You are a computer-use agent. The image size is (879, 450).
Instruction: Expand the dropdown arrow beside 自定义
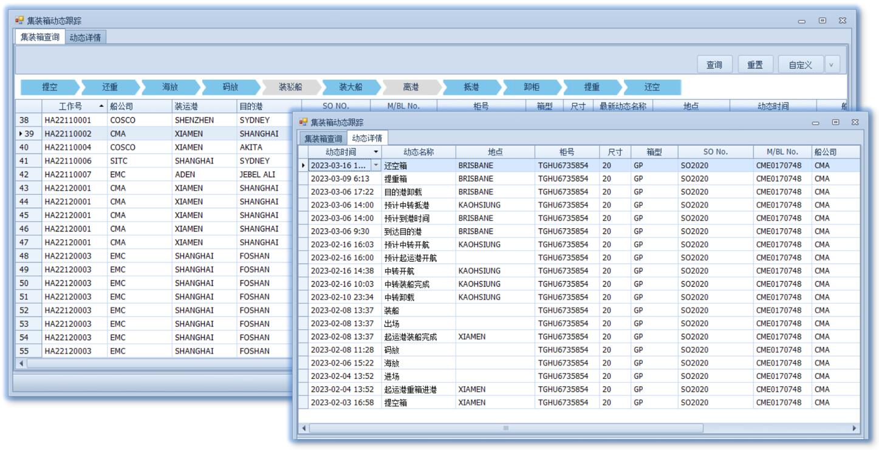[831, 64]
